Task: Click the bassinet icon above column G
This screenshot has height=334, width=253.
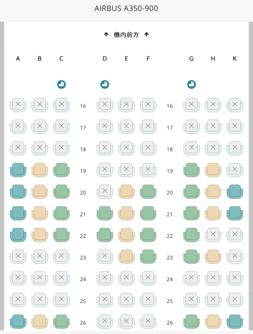Action: pyautogui.click(x=191, y=84)
